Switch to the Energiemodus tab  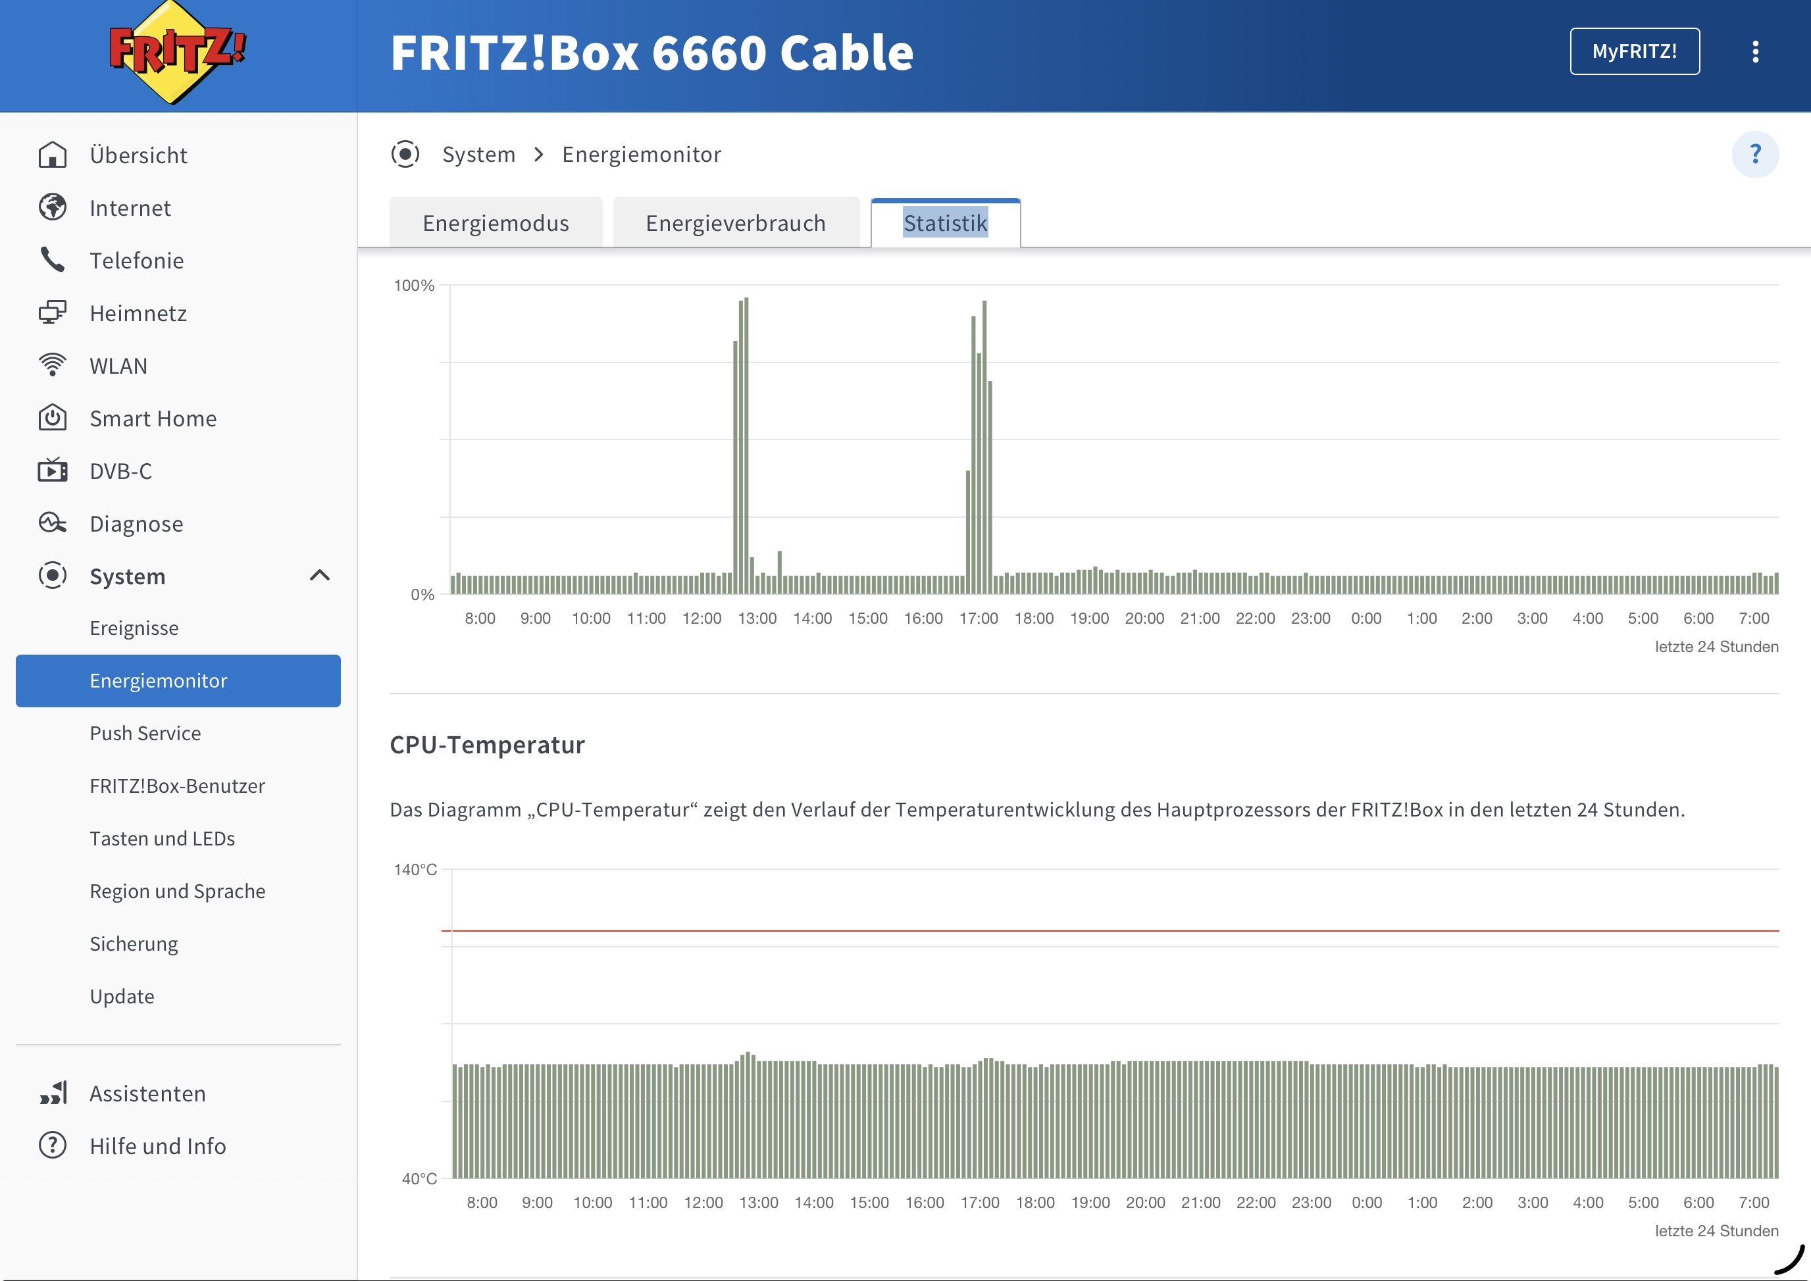496,223
